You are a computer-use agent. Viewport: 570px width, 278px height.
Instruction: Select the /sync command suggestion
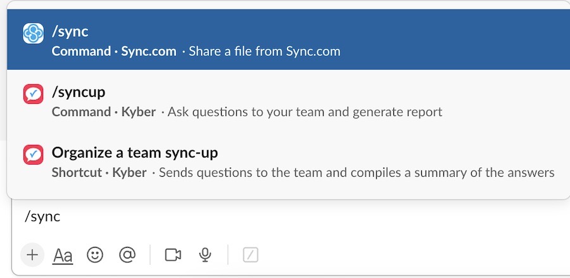288,39
